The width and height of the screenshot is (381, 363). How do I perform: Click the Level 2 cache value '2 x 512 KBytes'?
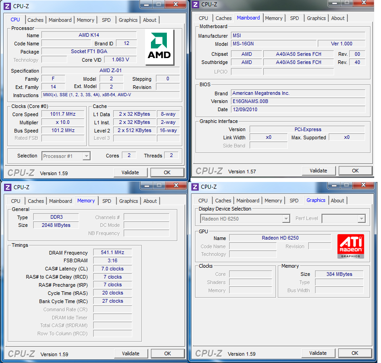(135, 130)
